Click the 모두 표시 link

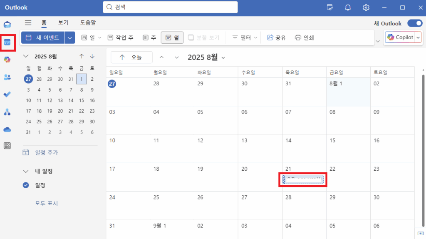pyautogui.click(x=47, y=203)
